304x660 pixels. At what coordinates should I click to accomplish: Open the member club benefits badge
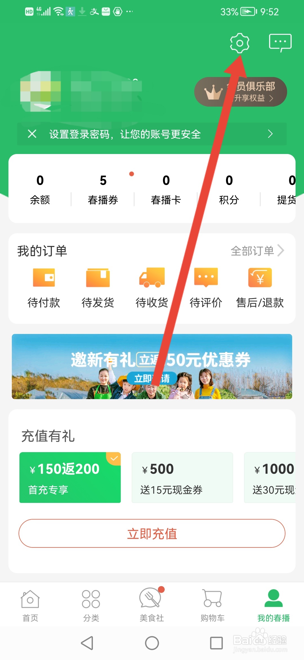(241, 92)
